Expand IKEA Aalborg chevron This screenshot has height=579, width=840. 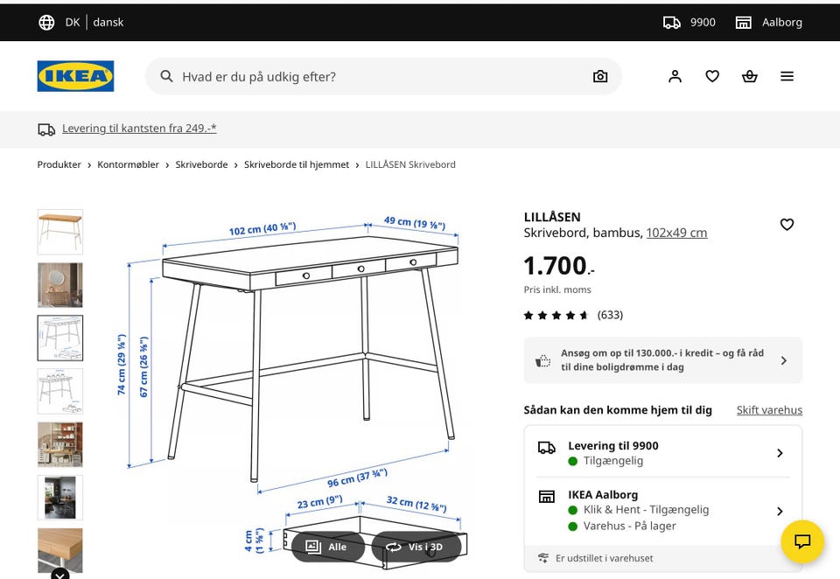780,512
